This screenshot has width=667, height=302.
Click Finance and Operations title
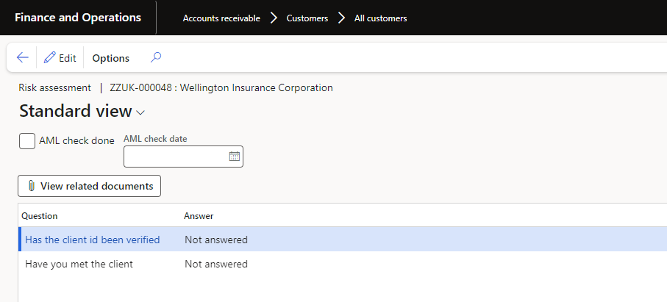(78, 18)
